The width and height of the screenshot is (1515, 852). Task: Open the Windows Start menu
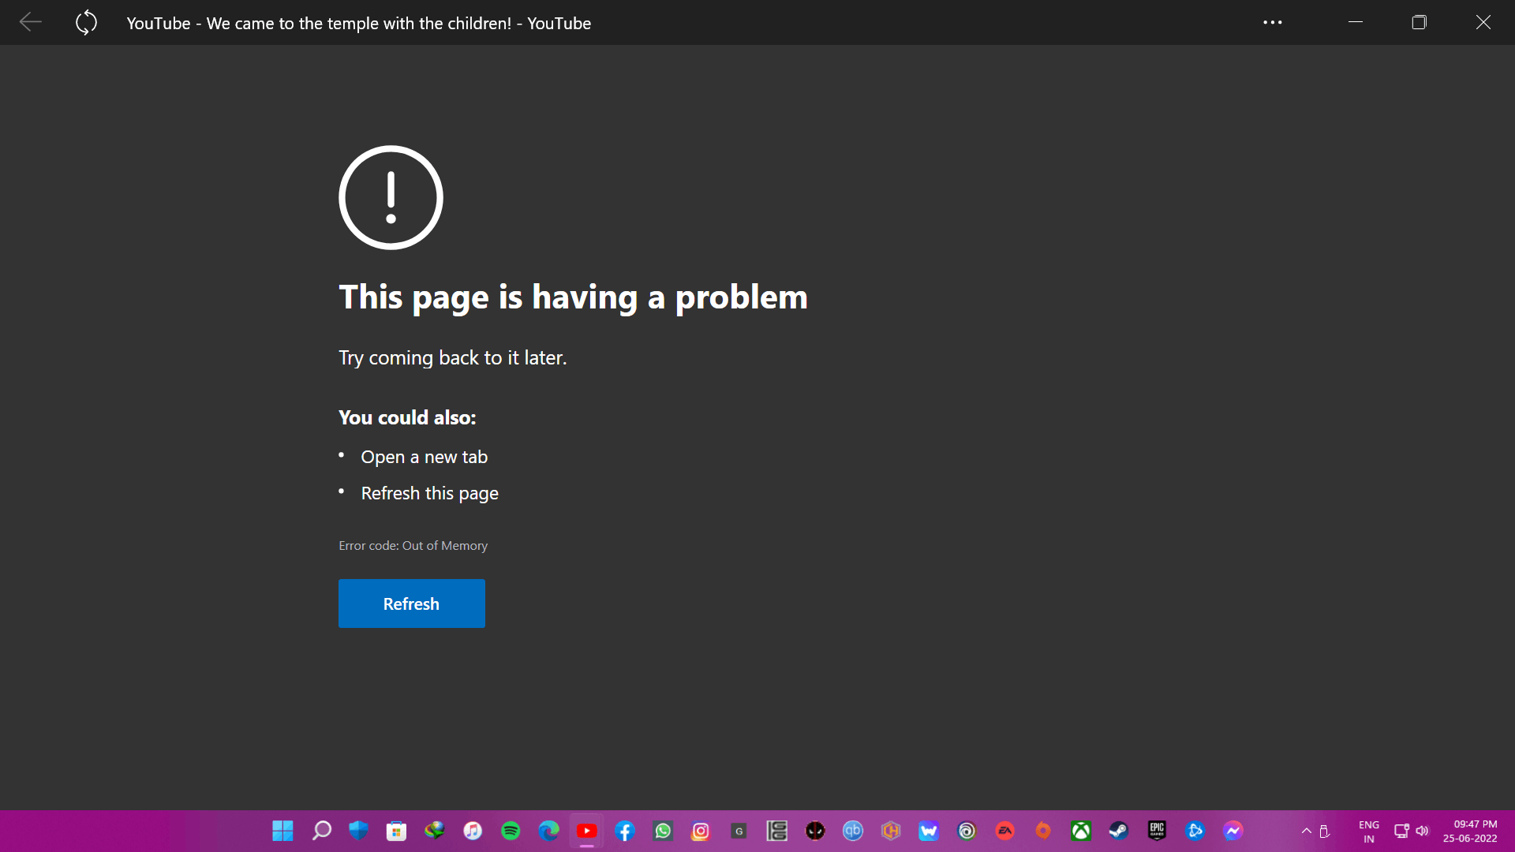click(282, 831)
